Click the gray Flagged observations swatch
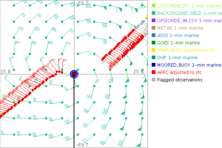Viewport: 222px width, 148px height. (154, 80)
